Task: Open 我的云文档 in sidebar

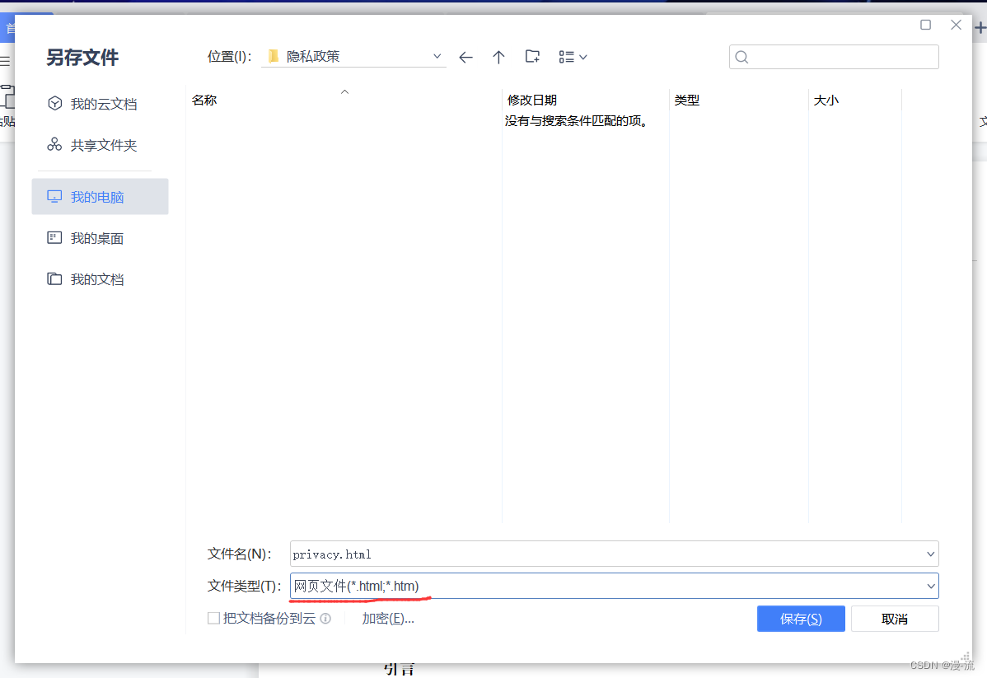Action: tap(100, 104)
